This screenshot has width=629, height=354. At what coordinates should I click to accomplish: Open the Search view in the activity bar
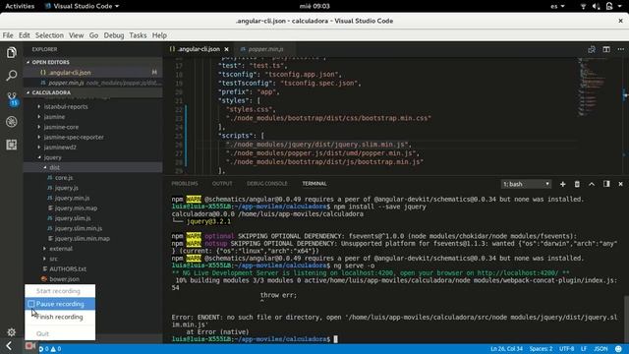[12, 75]
